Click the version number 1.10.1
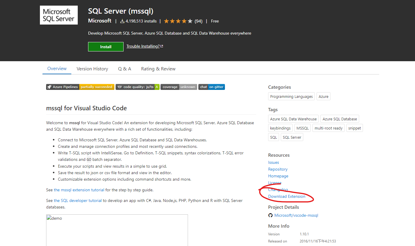Image resolution: width=415 pixels, height=246 pixels. 304,234
